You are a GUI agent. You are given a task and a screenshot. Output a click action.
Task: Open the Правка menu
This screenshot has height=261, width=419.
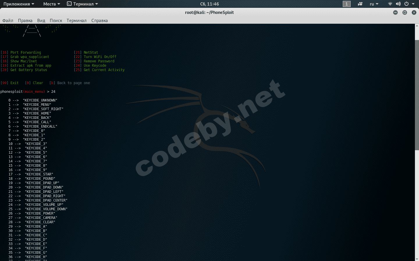pyautogui.click(x=25, y=21)
